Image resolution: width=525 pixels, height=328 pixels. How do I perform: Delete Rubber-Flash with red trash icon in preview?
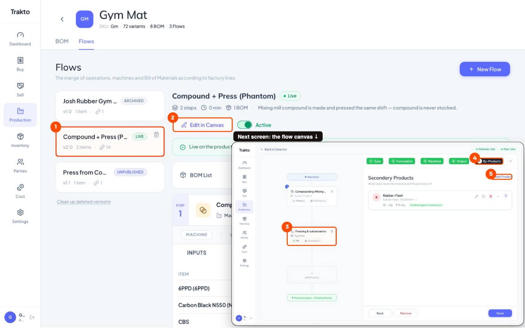coord(491,197)
